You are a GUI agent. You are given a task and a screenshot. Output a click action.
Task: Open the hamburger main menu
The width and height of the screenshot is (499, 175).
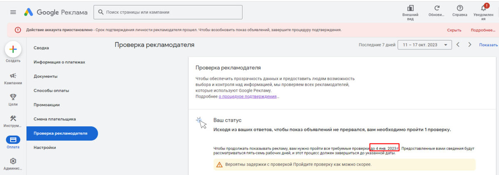[x=13, y=12]
